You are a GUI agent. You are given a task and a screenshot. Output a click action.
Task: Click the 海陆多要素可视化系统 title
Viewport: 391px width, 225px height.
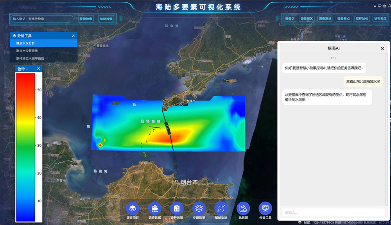point(198,7)
